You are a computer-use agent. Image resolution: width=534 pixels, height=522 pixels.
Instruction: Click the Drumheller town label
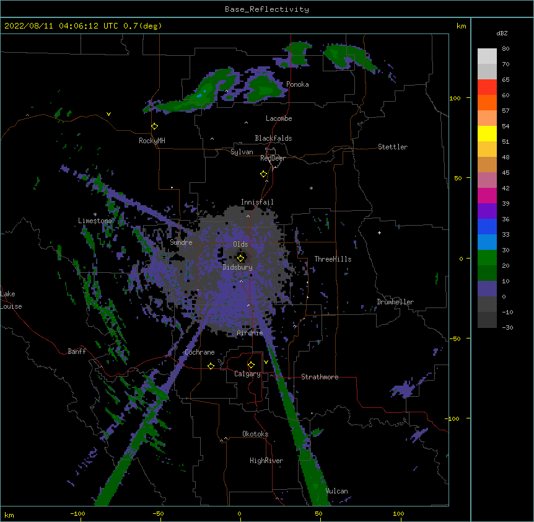point(395,302)
